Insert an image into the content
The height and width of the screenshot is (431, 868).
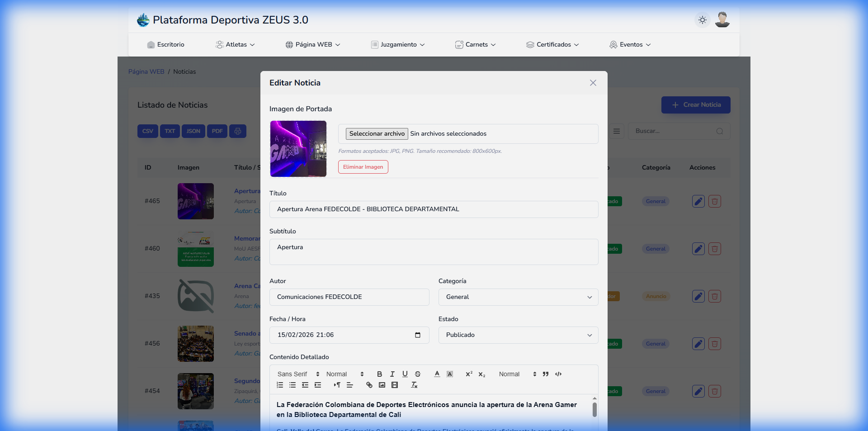click(382, 385)
